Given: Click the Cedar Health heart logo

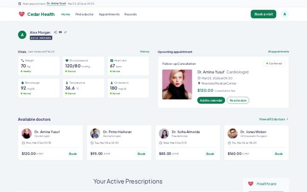Looking at the screenshot, I should [22, 14].
